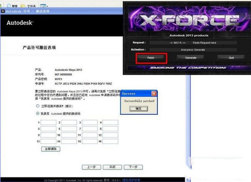The image size is (251, 182).
Task: Click the request code KCTP J8CU P82N text
Action: [x=83, y=84]
